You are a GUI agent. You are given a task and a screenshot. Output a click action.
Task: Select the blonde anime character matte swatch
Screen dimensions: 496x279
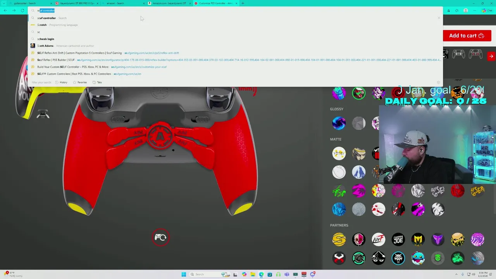pos(358,153)
